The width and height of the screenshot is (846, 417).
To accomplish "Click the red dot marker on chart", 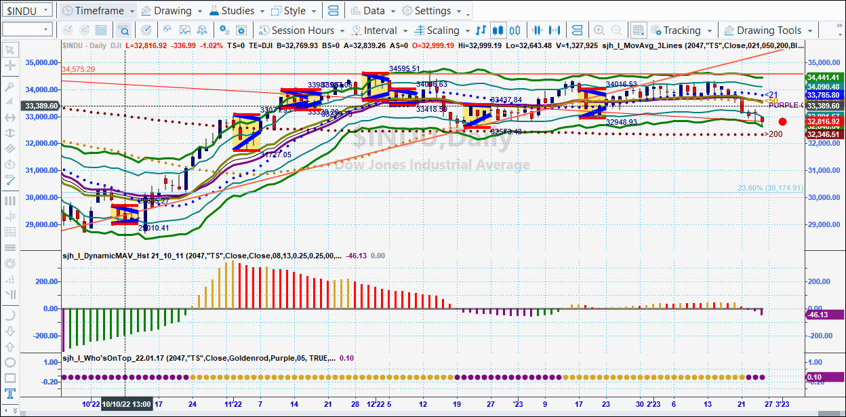I will click(x=783, y=122).
